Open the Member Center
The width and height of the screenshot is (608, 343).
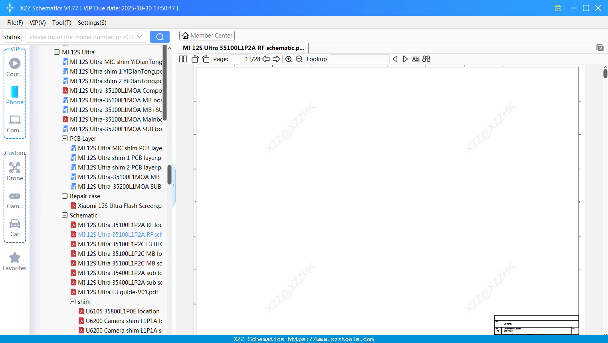click(x=207, y=36)
